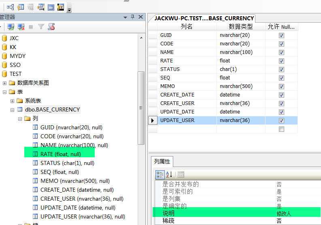Screen dimensions: 321x225
Task: Select UPDATE_USER (nvarchar(36), null) in tree
Action: tap(83, 216)
